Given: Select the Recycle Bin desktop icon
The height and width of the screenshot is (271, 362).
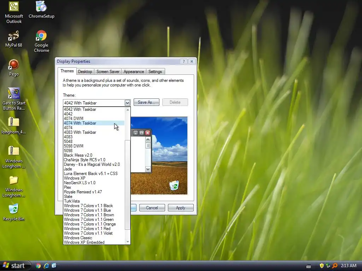Looking at the screenshot, I should point(14,212).
